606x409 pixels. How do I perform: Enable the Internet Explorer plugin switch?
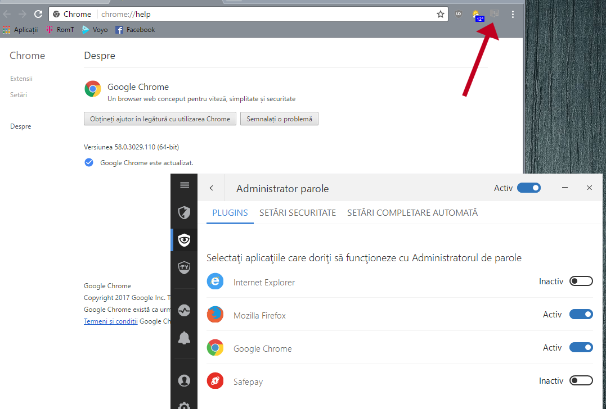pos(581,281)
